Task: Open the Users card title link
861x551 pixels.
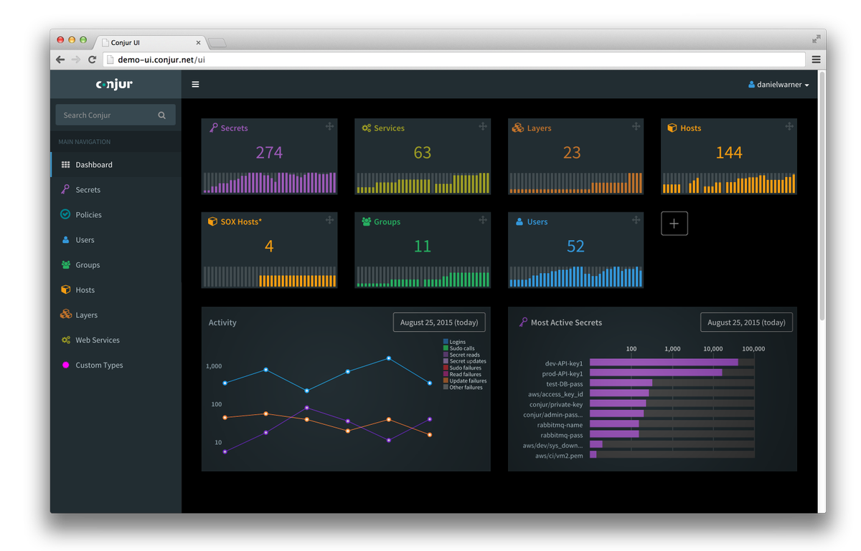Action: pos(537,222)
